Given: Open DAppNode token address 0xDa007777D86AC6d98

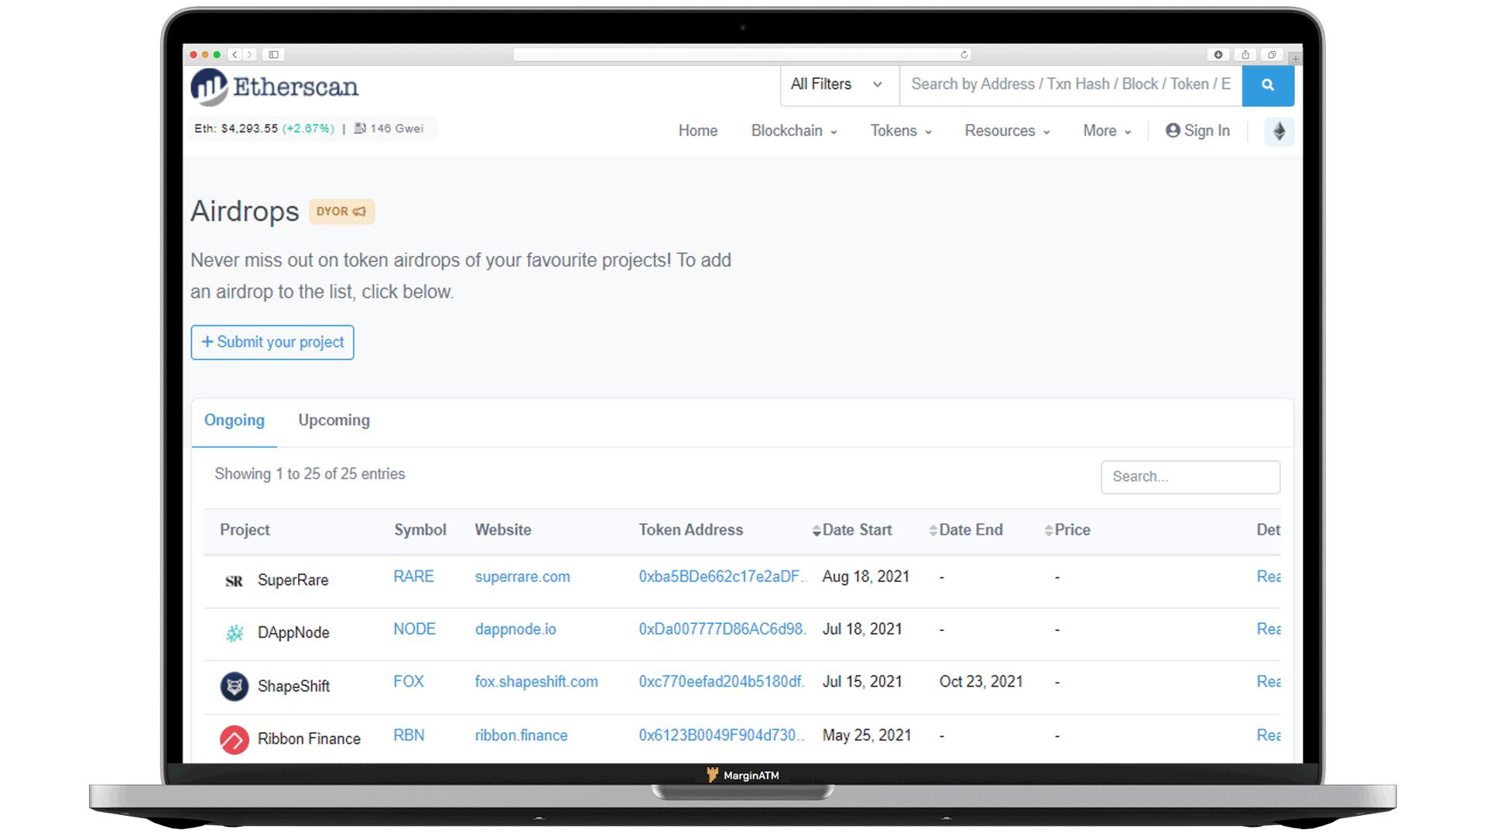Looking at the screenshot, I should click(722, 629).
